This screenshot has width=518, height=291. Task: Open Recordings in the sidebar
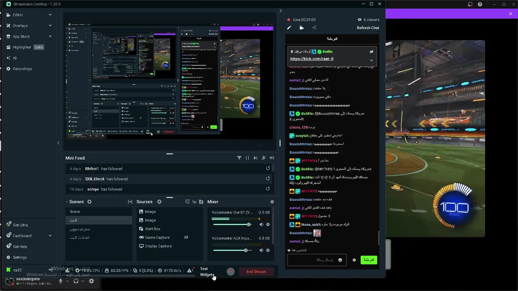coord(22,69)
